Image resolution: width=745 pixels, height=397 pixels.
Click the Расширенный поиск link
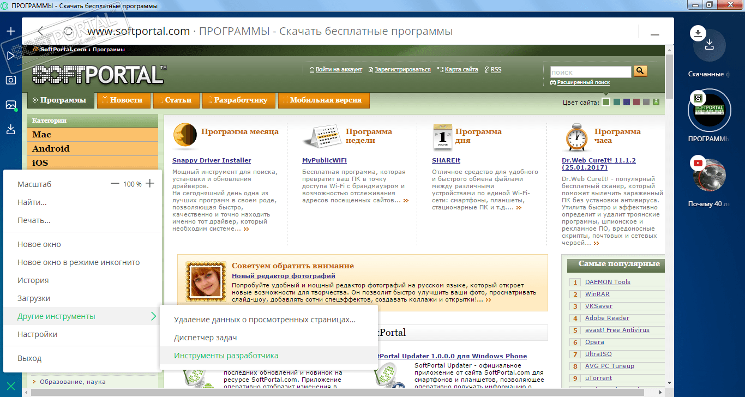[x=583, y=82]
